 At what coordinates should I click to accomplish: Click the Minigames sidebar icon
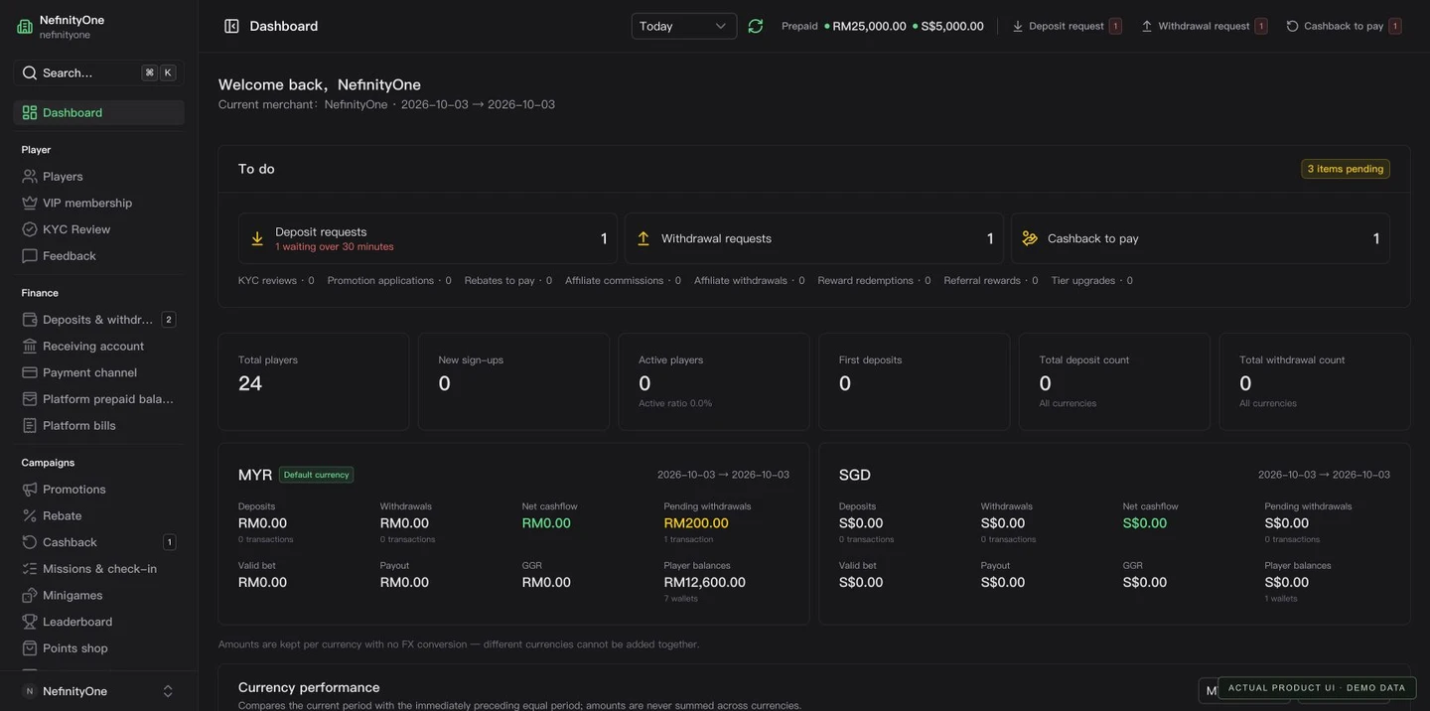(30, 595)
